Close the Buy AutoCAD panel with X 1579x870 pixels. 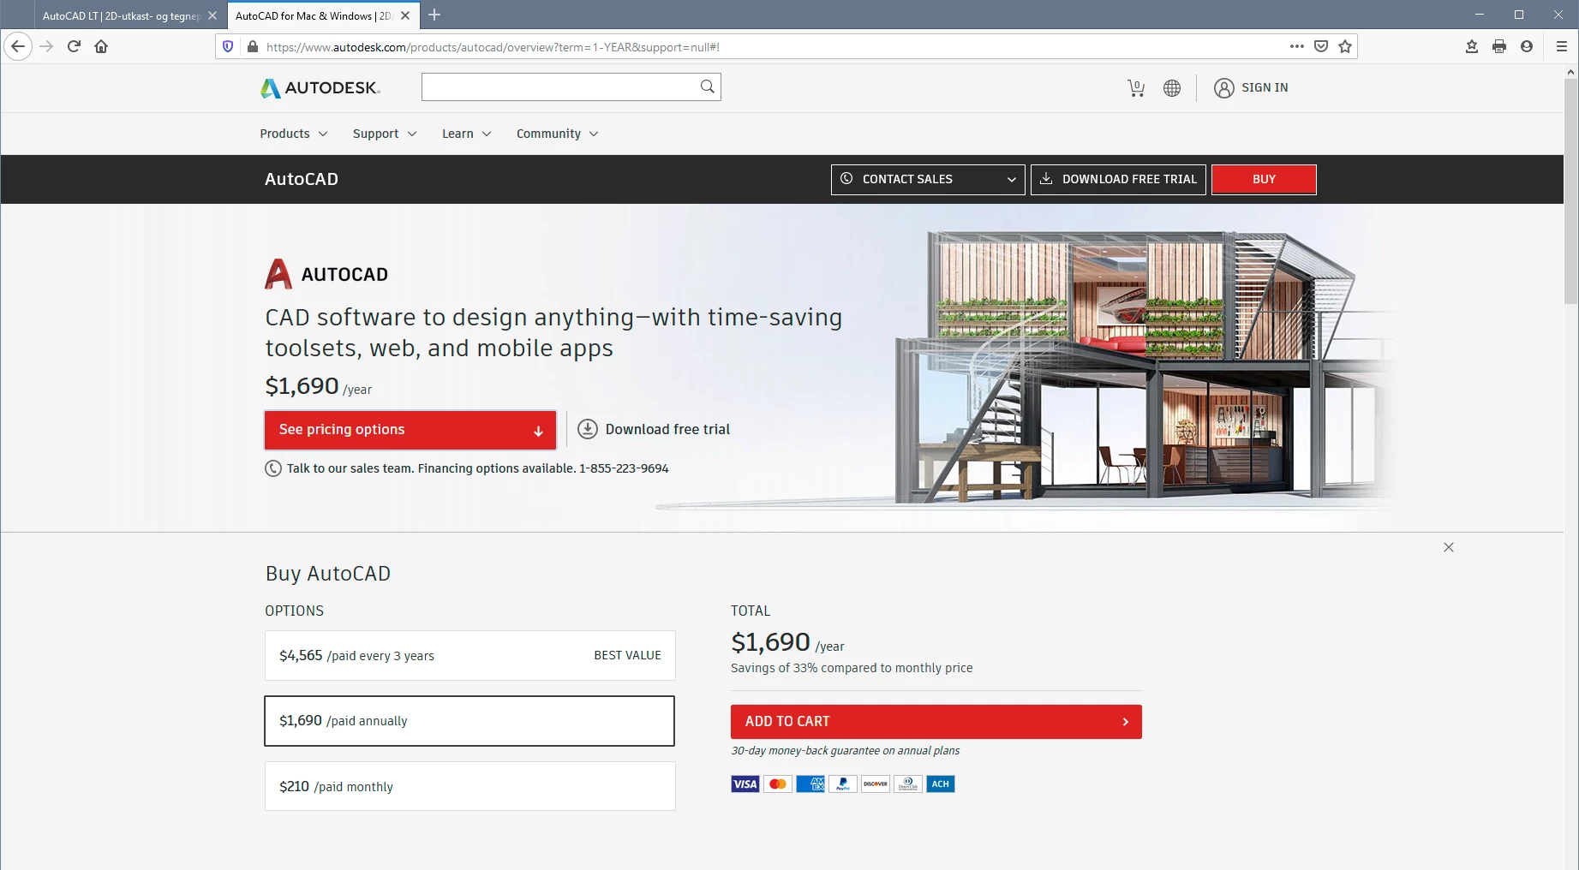pyautogui.click(x=1449, y=547)
